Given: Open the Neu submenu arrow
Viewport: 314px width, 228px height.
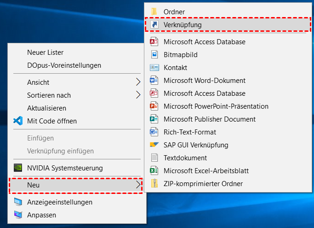Looking at the screenshot, I should pos(137,185).
